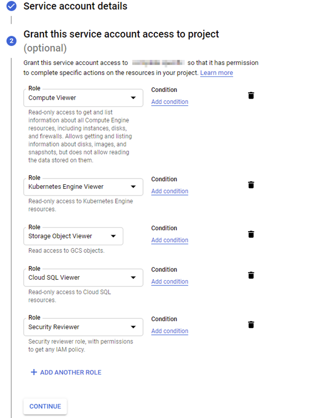322x418 pixels.
Task: Delete the Kubernetes Engine Viewer role row
Action: [x=251, y=185]
